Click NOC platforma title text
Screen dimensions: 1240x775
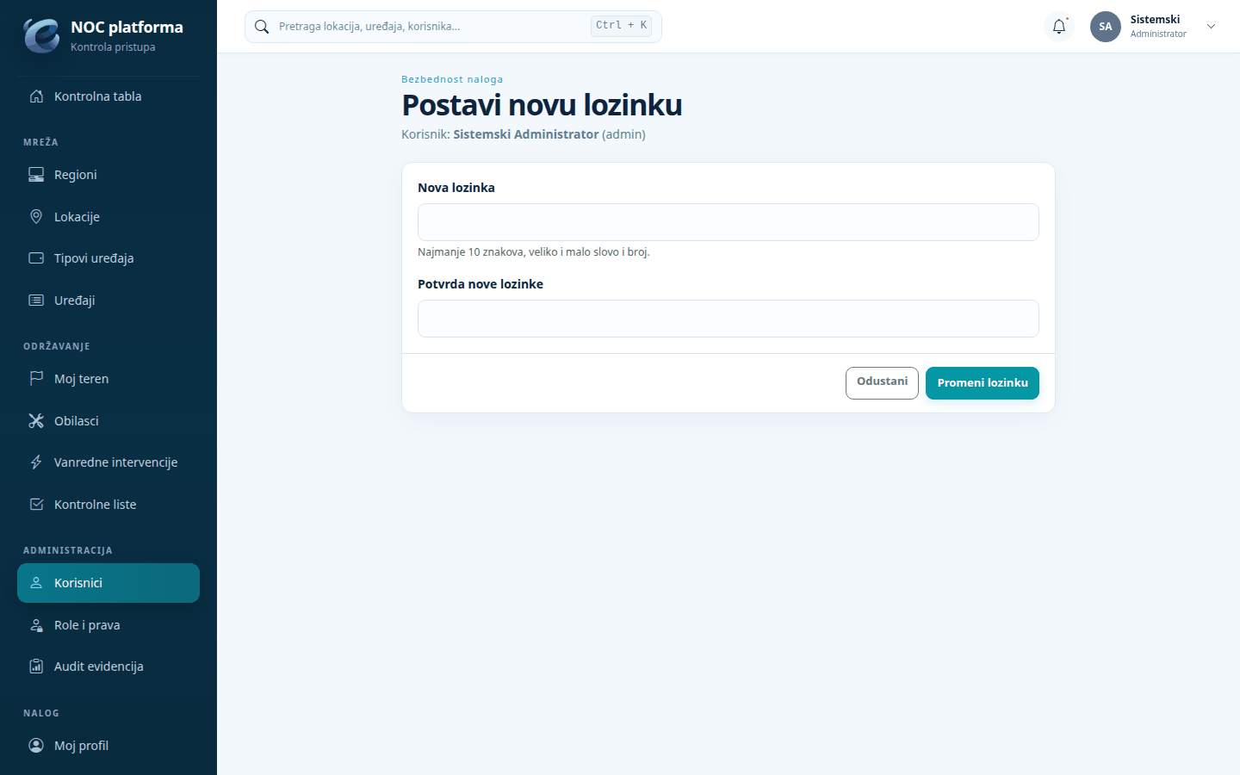(127, 27)
